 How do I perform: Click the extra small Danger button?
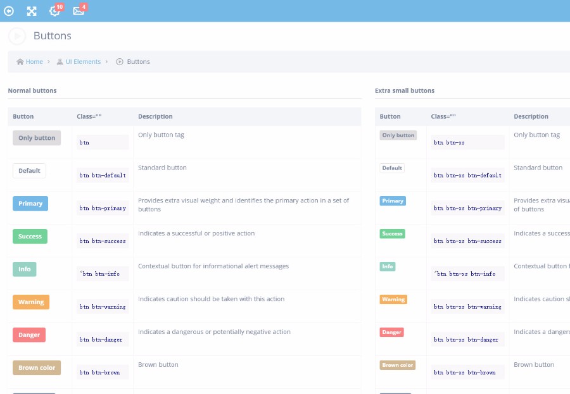391,332
